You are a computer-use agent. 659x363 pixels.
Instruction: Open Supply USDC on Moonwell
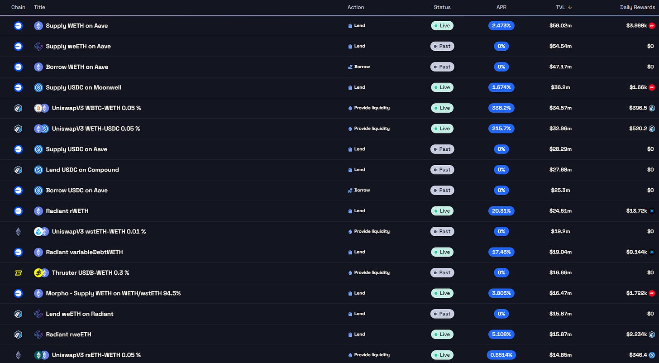329,87
